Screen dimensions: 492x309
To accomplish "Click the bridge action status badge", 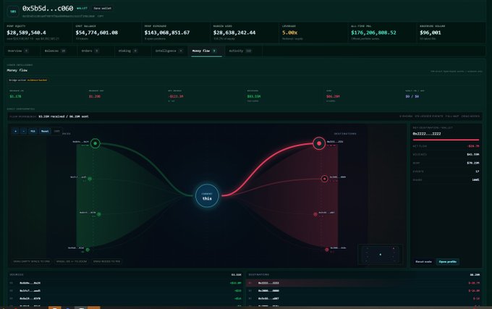I will click(28, 80).
